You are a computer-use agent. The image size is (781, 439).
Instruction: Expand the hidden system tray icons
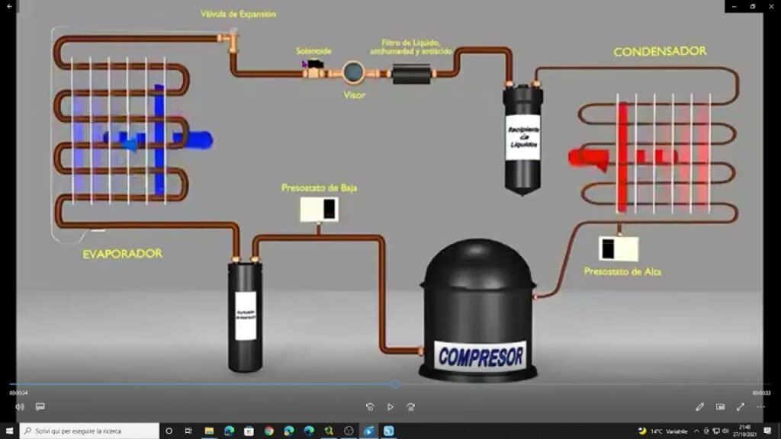pyautogui.click(x=697, y=431)
